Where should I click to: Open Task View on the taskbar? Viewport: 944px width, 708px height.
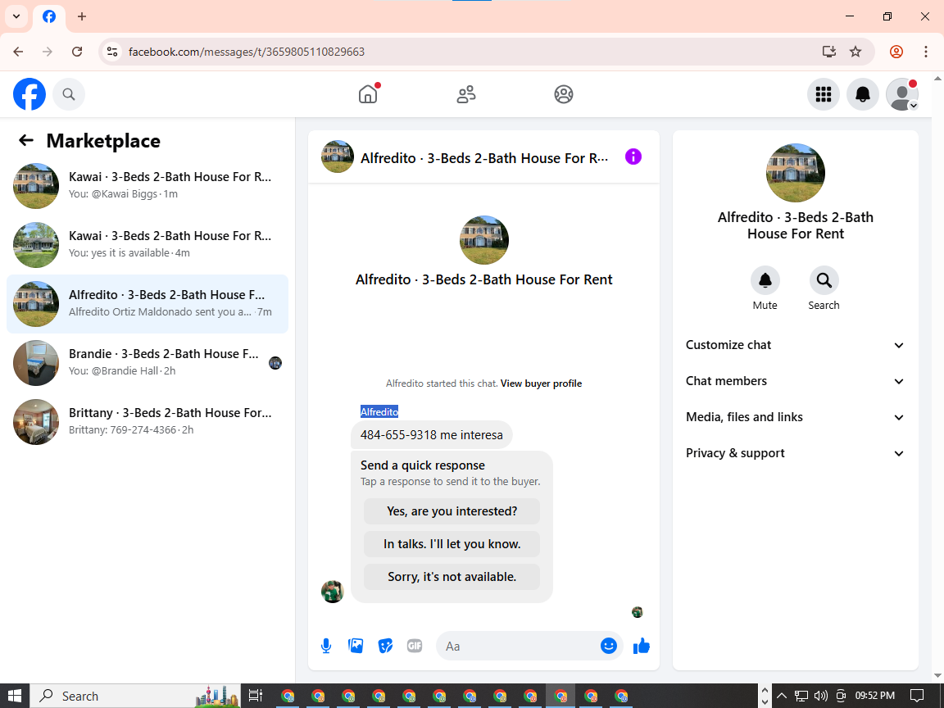(x=256, y=696)
